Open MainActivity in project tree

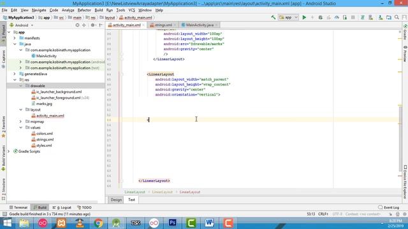(x=44, y=56)
